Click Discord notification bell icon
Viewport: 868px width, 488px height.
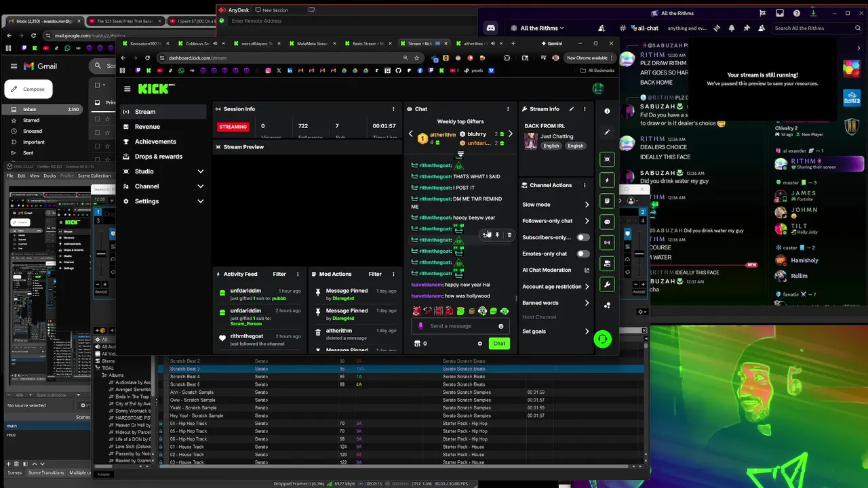pos(731,28)
